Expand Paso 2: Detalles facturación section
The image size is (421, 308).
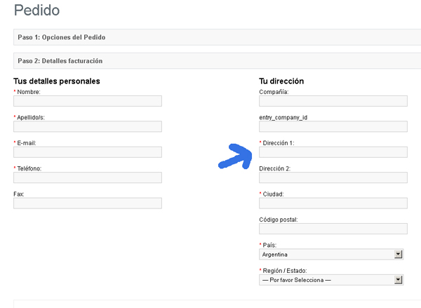click(218, 61)
